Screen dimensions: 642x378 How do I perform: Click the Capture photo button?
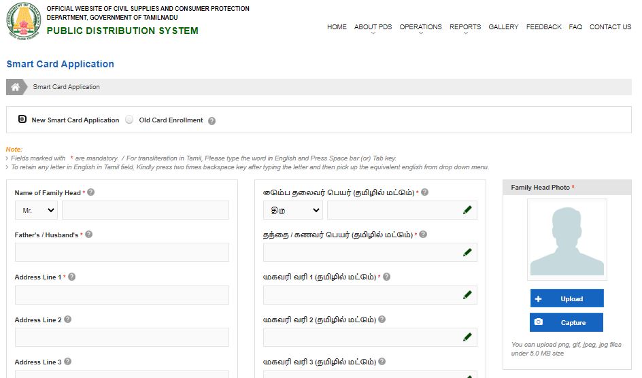click(x=567, y=322)
